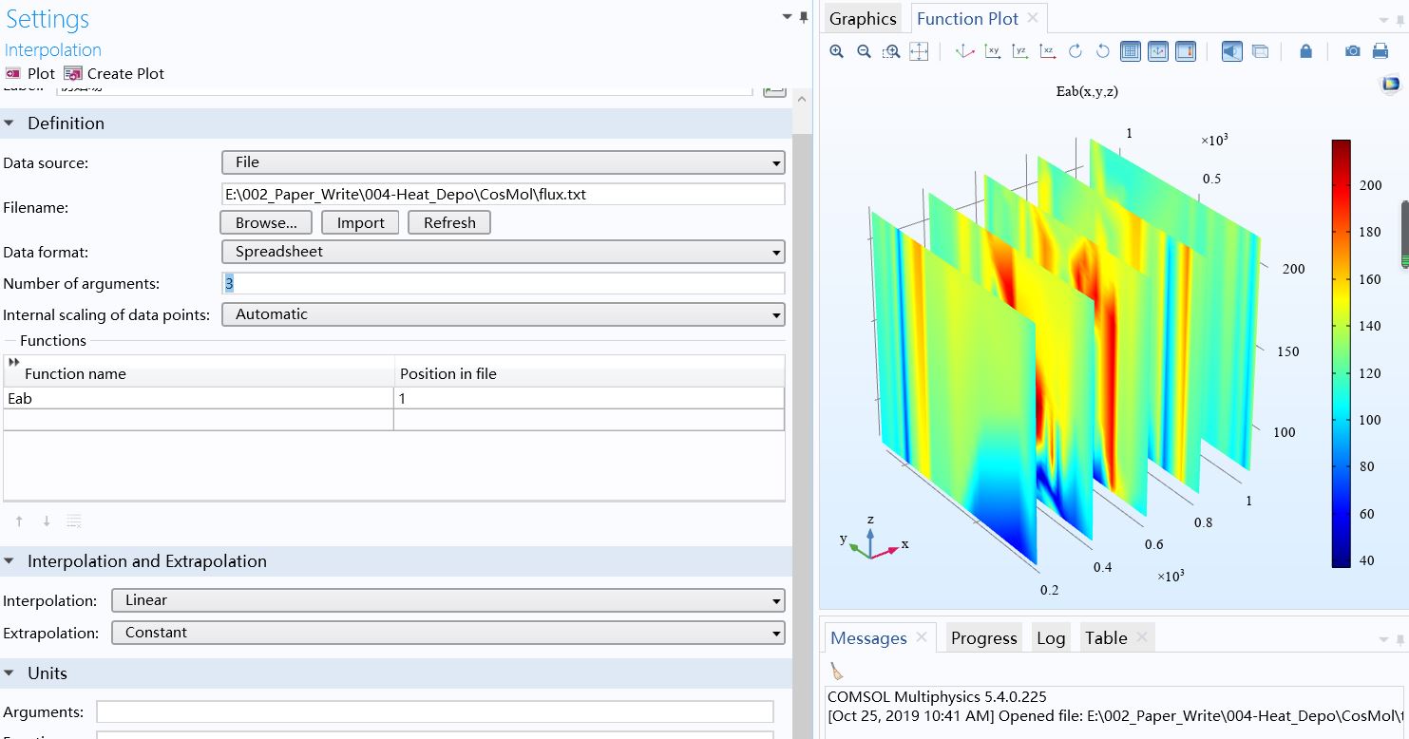Switch to the xy view
This screenshot has width=1409, height=739.
tap(992, 51)
